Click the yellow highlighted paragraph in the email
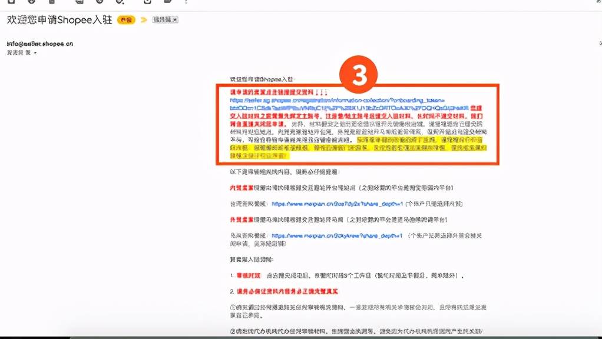 pos(358,148)
